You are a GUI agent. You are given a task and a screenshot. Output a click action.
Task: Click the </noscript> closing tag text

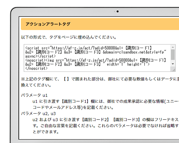tap(36, 68)
